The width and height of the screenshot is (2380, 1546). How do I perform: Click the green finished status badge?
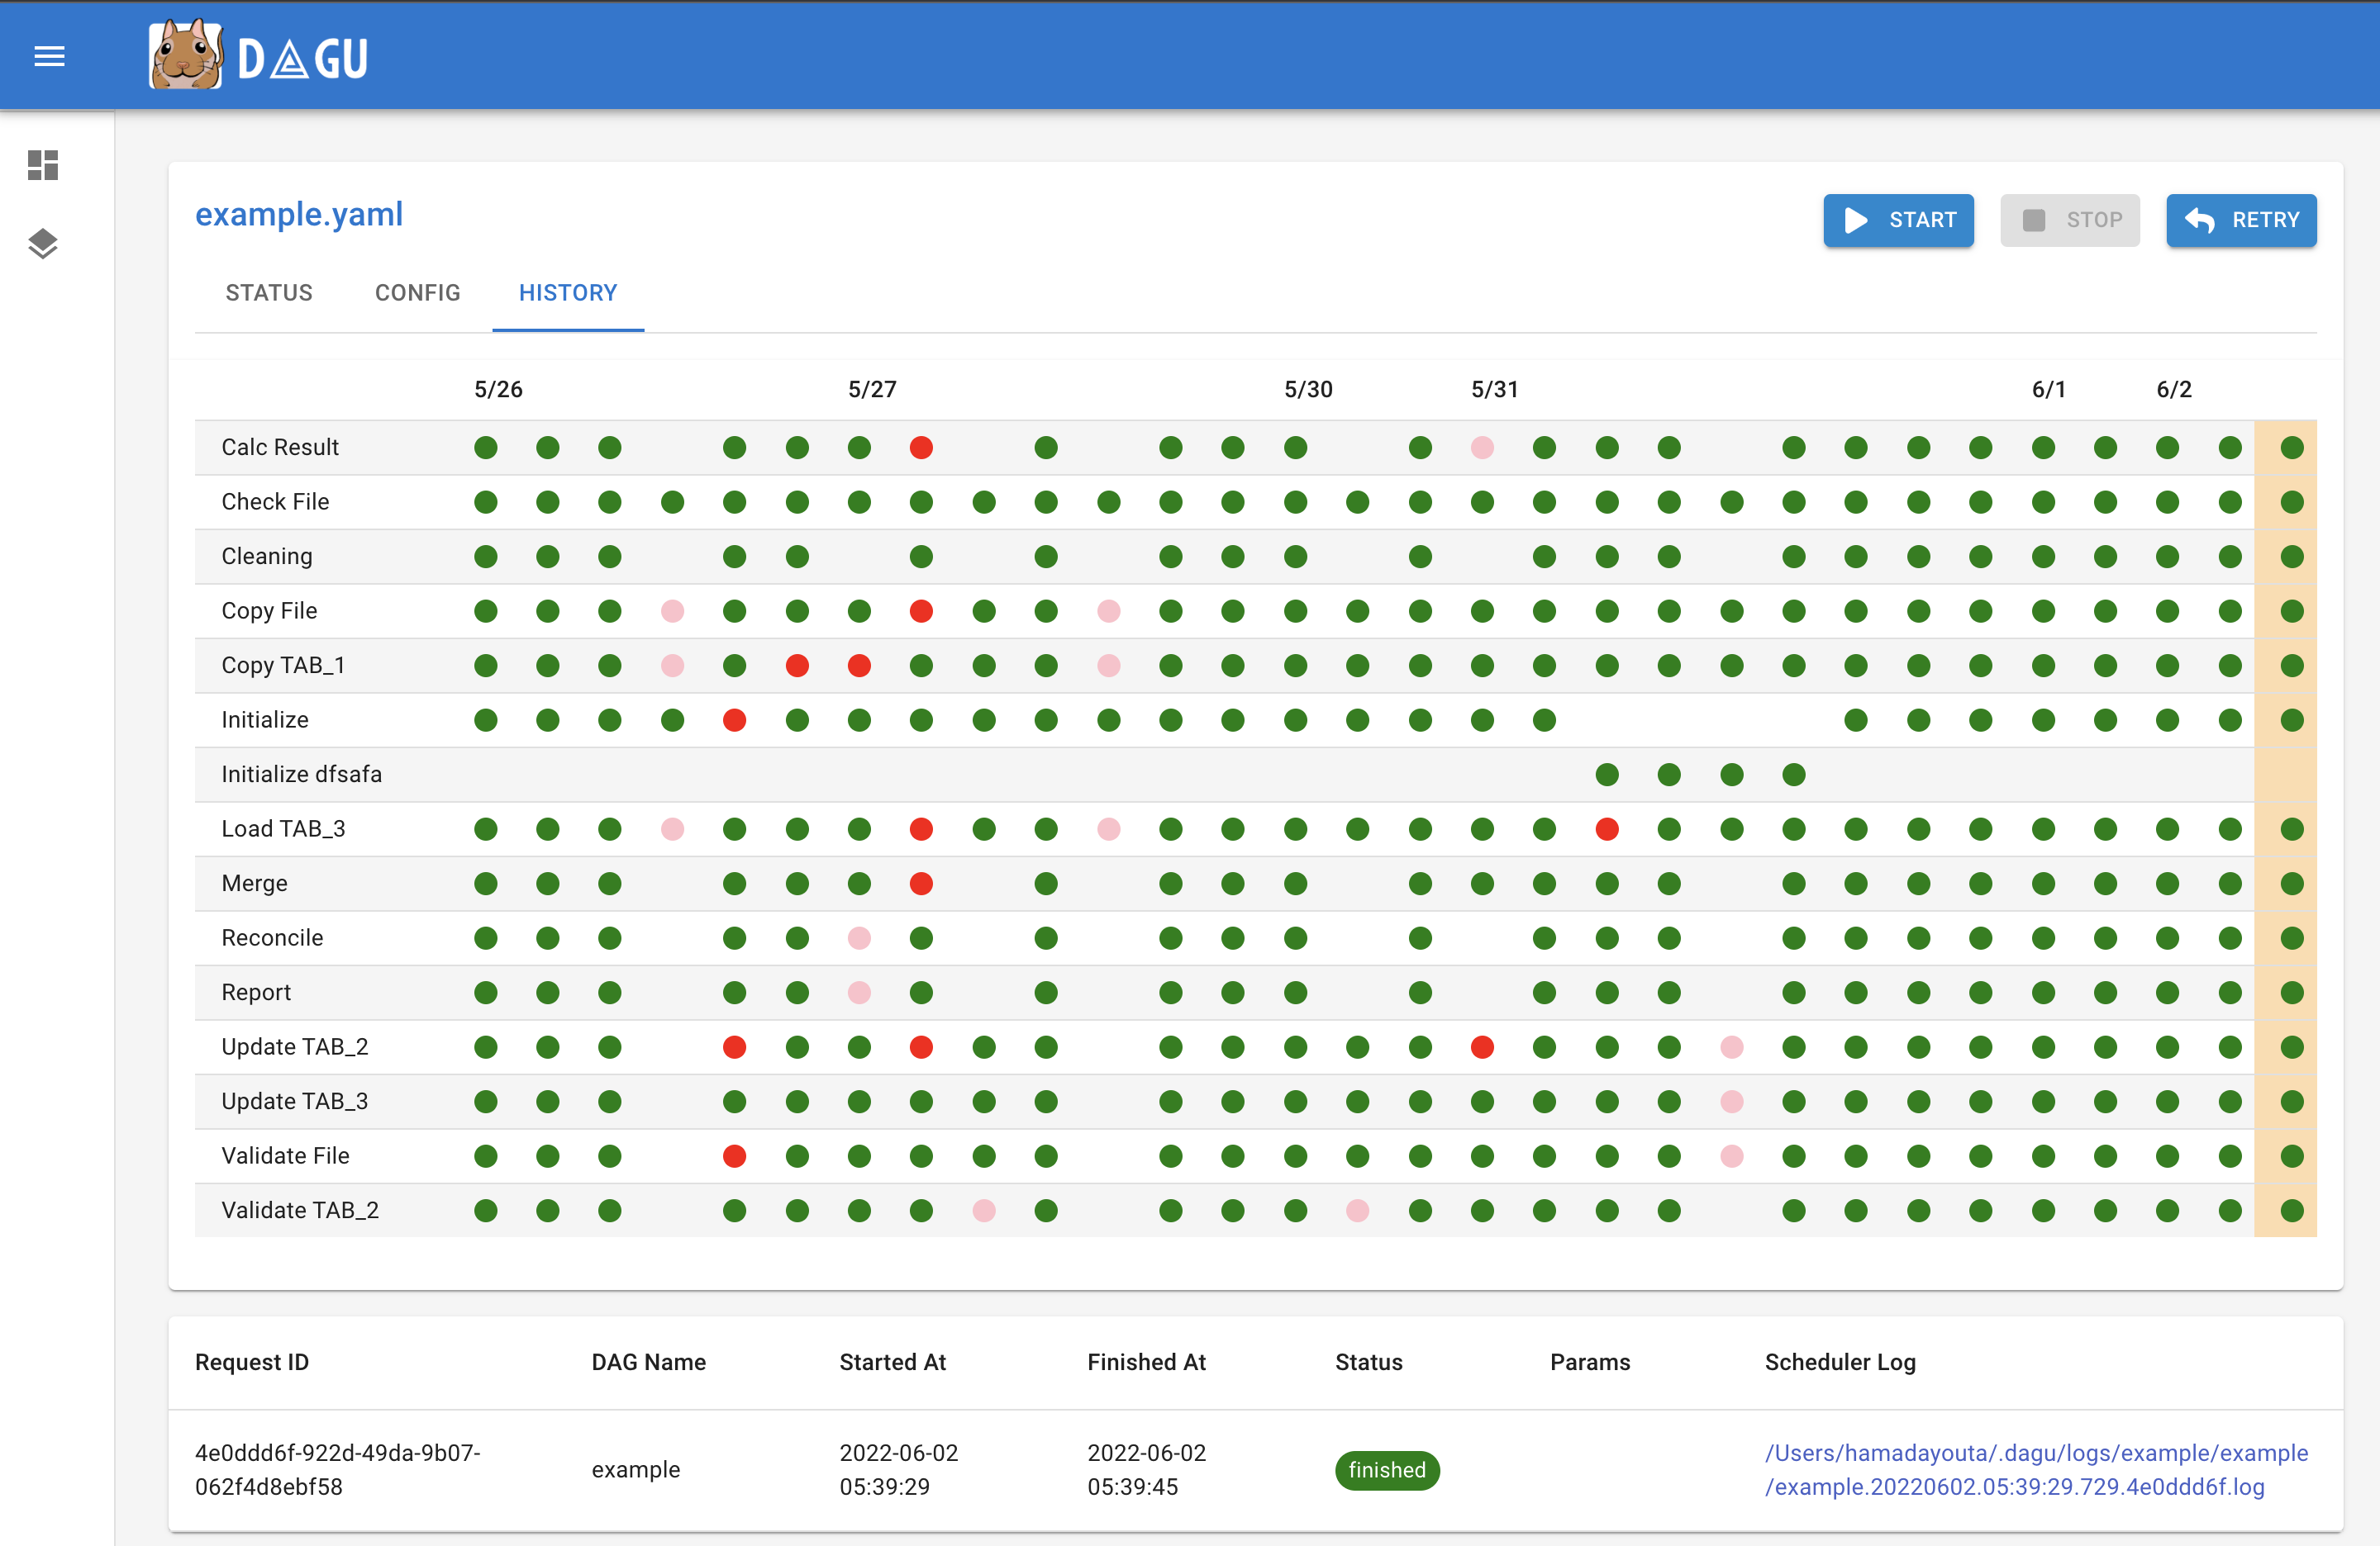coord(1386,1470)
